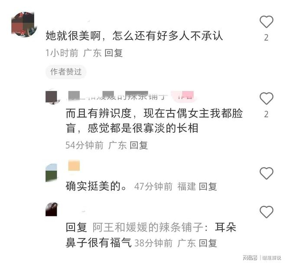Tap like count under first heart
The image size is (286, 263).
(x=266, y=38)
